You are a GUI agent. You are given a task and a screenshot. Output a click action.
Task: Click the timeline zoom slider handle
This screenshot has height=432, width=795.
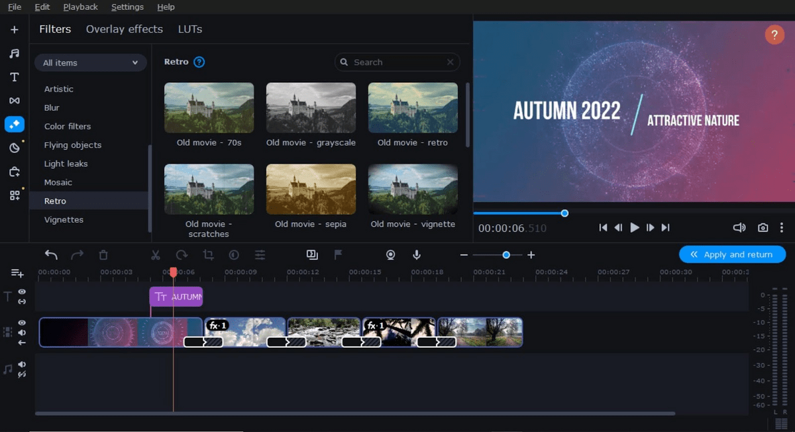point(506,255)
